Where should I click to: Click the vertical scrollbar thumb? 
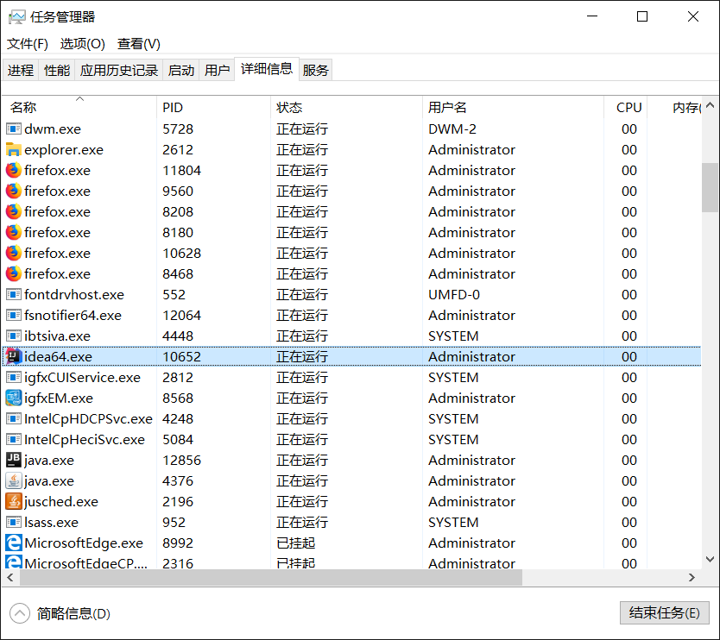click(x=710, y=187)
